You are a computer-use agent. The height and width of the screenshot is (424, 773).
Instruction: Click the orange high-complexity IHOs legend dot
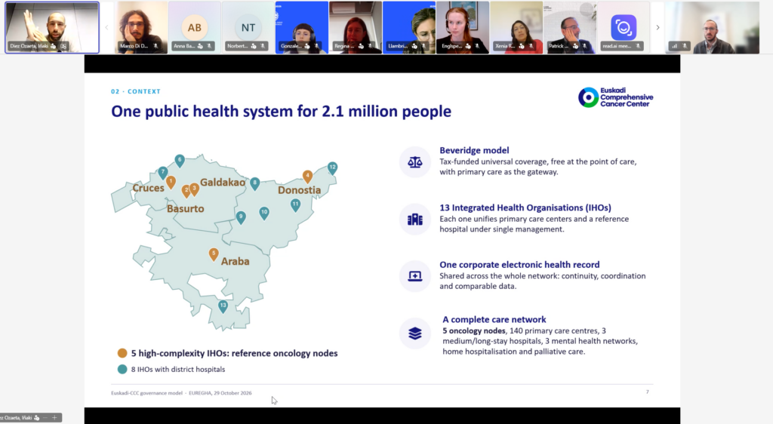pyautogui.click(x=122, y=353)
